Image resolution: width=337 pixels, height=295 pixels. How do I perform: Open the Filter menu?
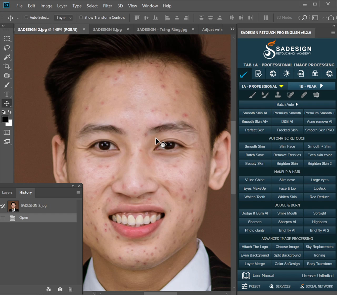tap(107, 6)
